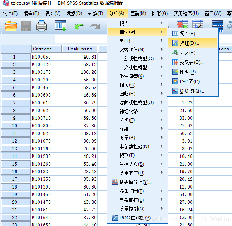232x226 pixels.
Task: Expand the 一般线性模型(G) submenu
Action: (138, 59)
